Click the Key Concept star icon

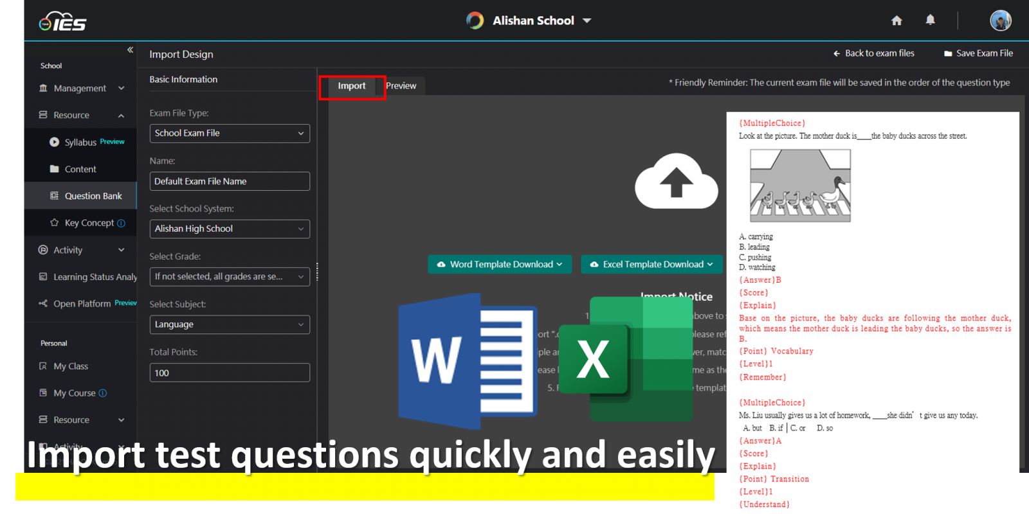pos(55,223)
